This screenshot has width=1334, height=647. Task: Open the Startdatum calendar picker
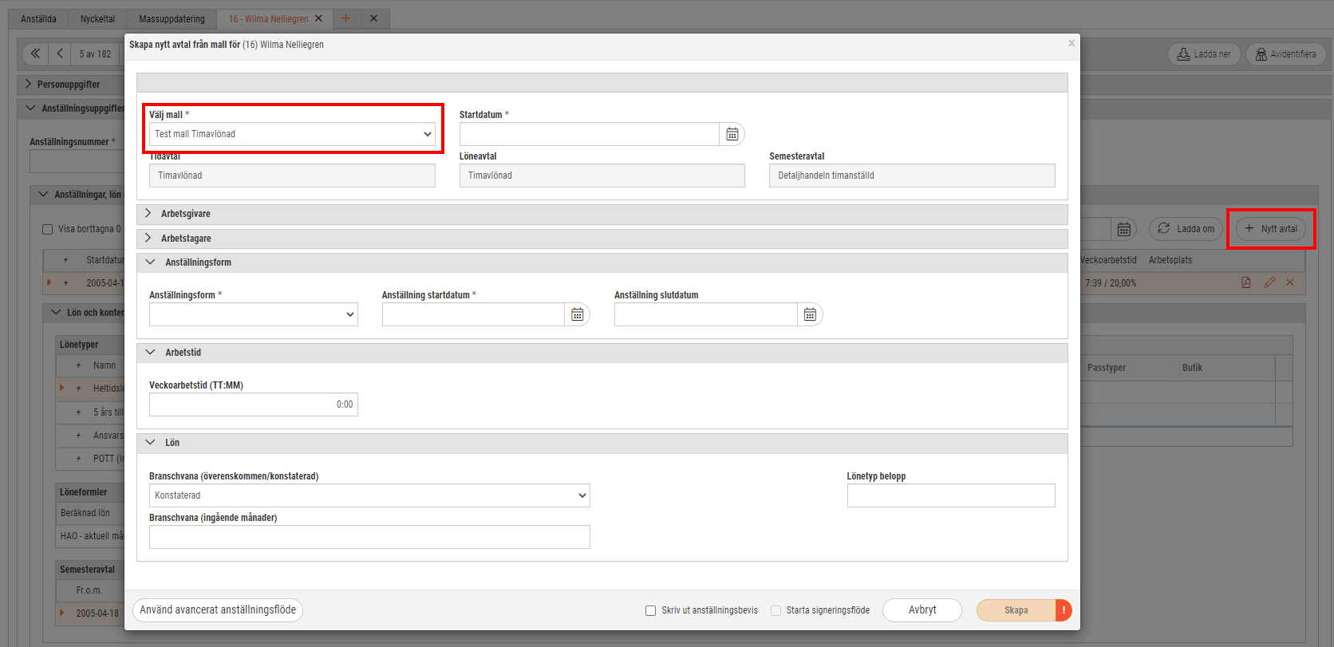pyautogui.click(x=732, y=134)
